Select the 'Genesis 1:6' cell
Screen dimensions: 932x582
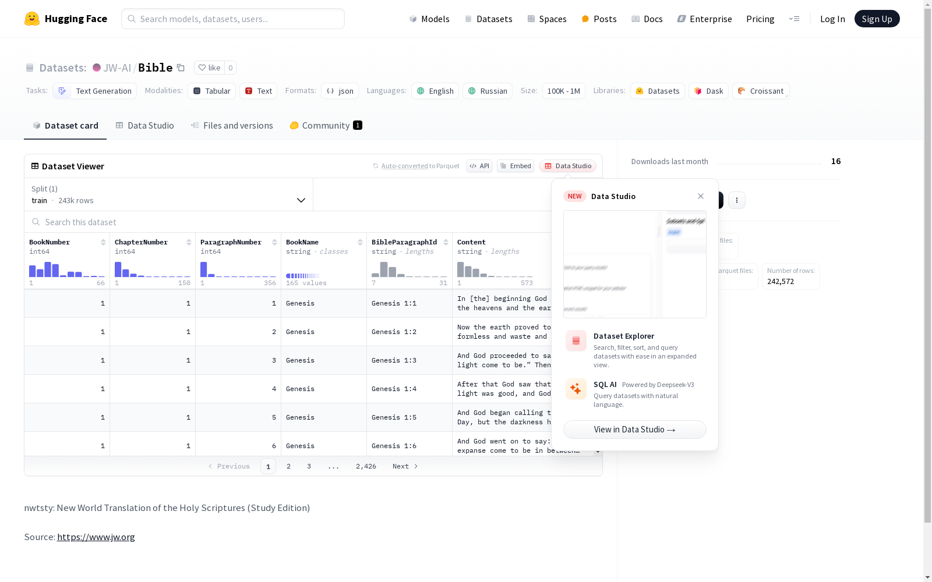409,445
